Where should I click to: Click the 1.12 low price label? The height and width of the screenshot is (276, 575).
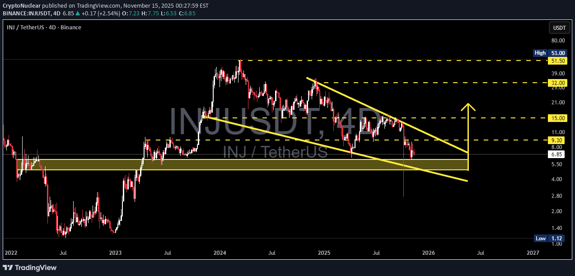pos(556,239)
